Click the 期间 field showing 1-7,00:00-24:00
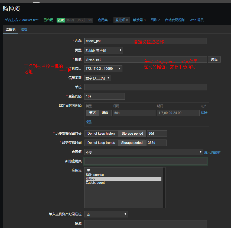The image size is (231, 228). 178,113
